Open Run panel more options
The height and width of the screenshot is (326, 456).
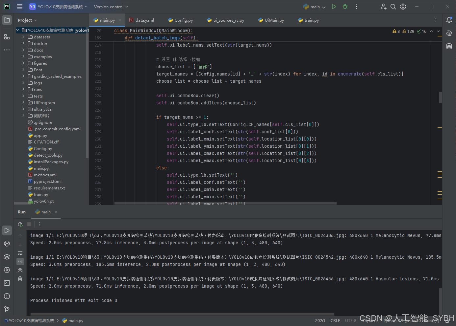tap(40, 224)
